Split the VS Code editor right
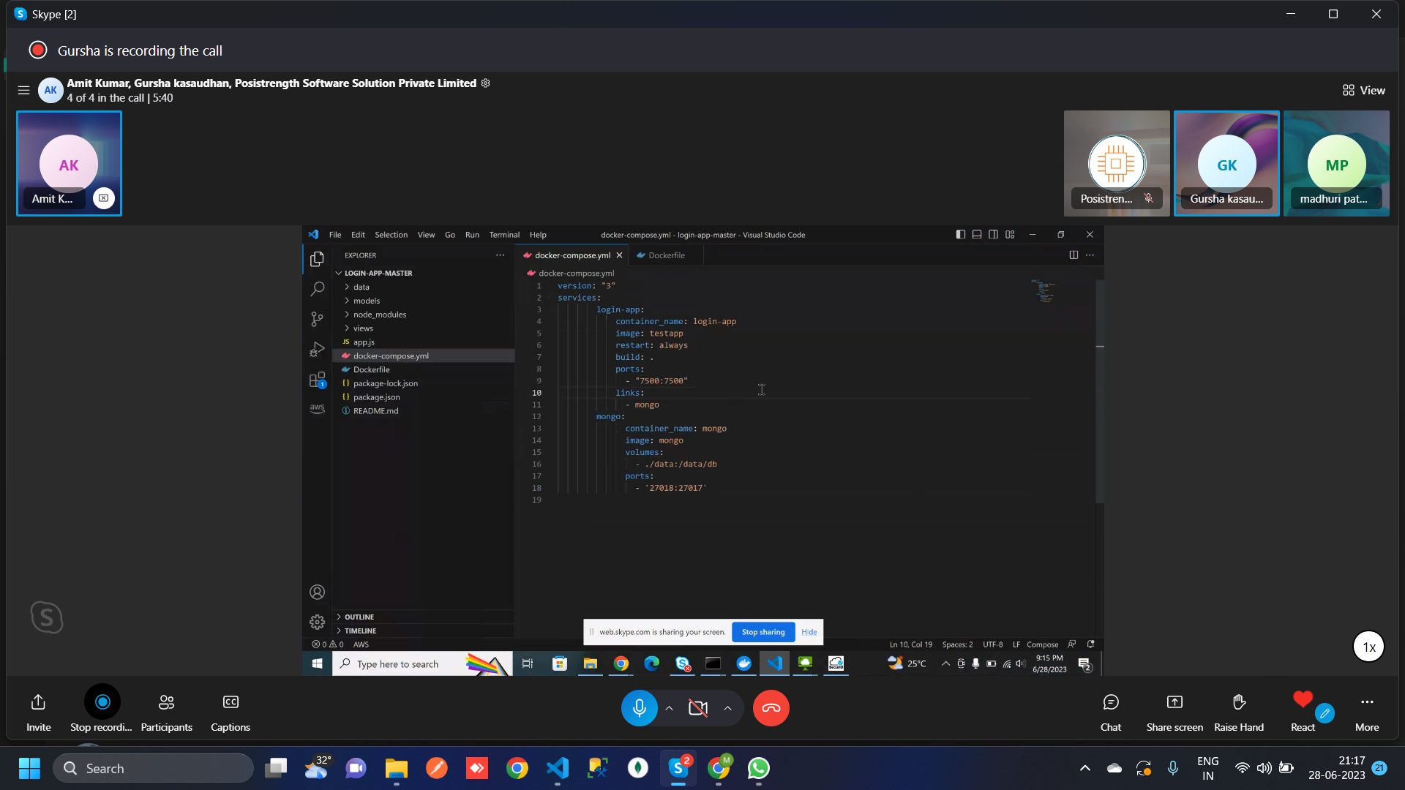 pos(1073,255)
